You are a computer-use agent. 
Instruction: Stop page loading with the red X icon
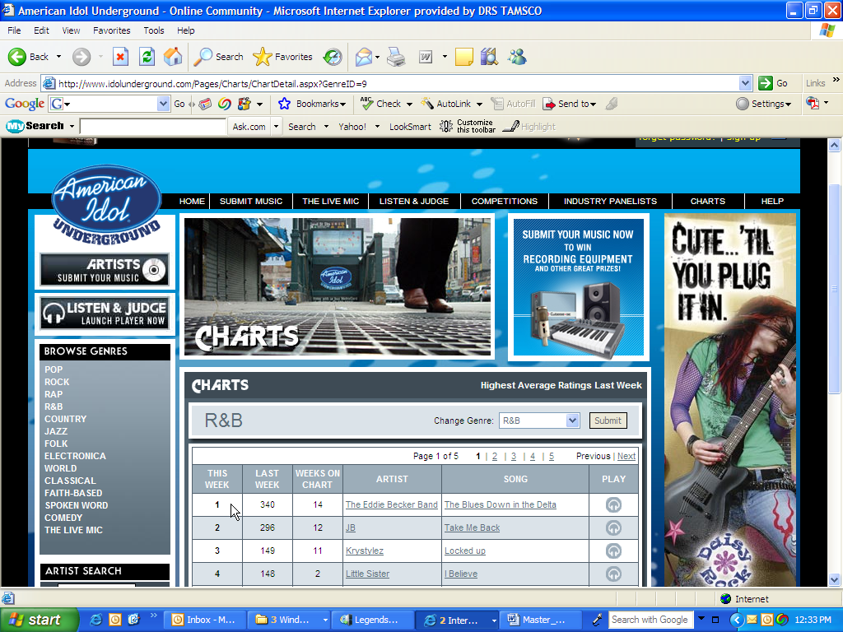pyautogui.click(x=120, y=57)
